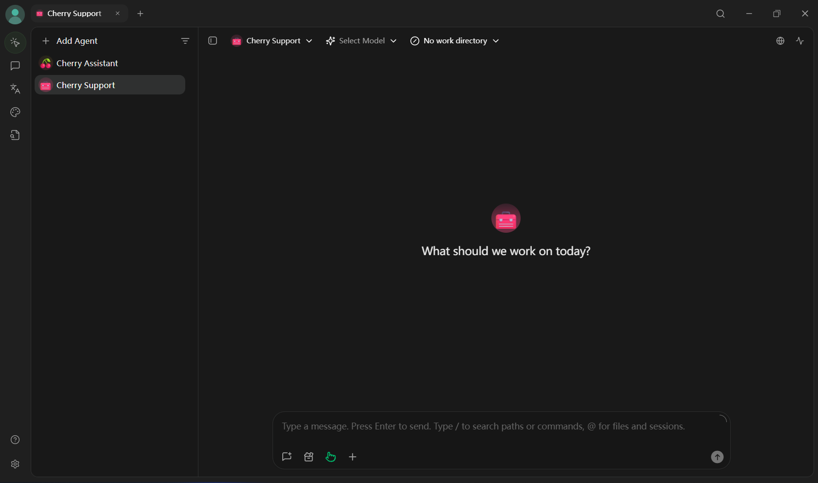Click "What should we work on today?" text
818x483 pixels.
tap(506, 251)
